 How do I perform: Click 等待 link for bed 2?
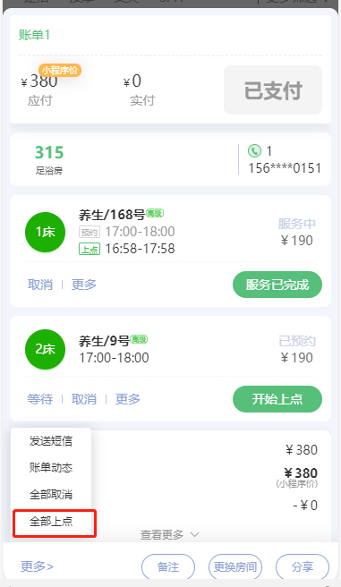[40, 399]
